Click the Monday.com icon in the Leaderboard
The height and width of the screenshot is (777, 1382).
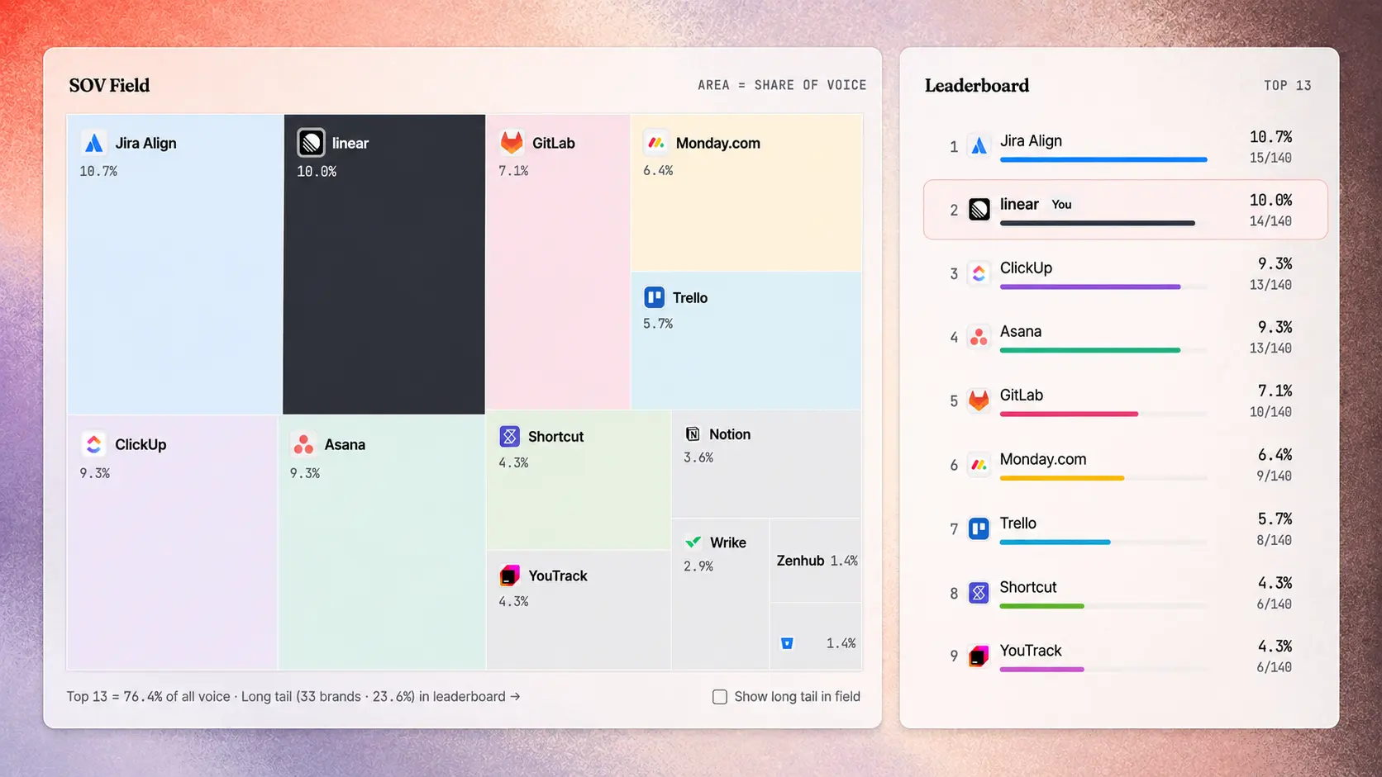979,465
